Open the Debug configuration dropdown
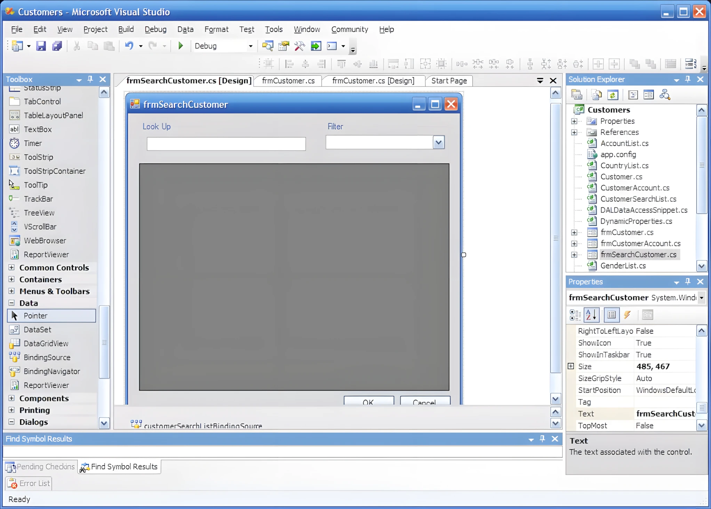Image resolution: width=711 pixels, height=509 pixels. (x=250, y=46)
